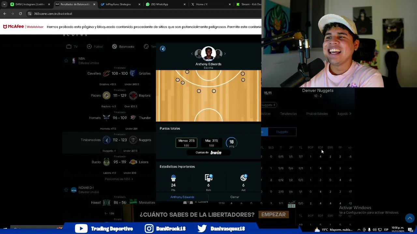Select the Más 27.5 odds option
The image size is (417, 234).
pyautogui.click(x=211, y=143)
